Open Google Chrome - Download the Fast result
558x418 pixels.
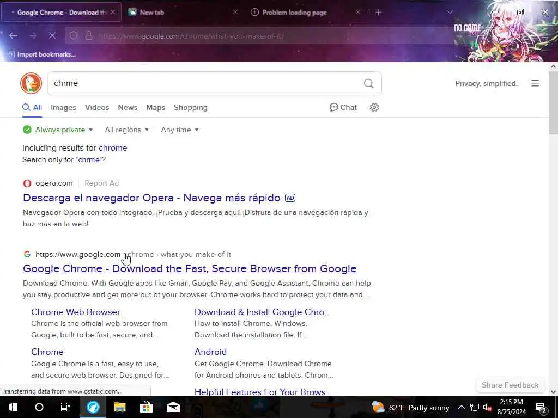(190, 268)
